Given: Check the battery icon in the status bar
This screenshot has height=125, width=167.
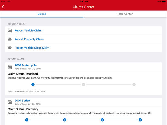Looking at the screenshot, I should pyautogui.click(x=164, y=2).
